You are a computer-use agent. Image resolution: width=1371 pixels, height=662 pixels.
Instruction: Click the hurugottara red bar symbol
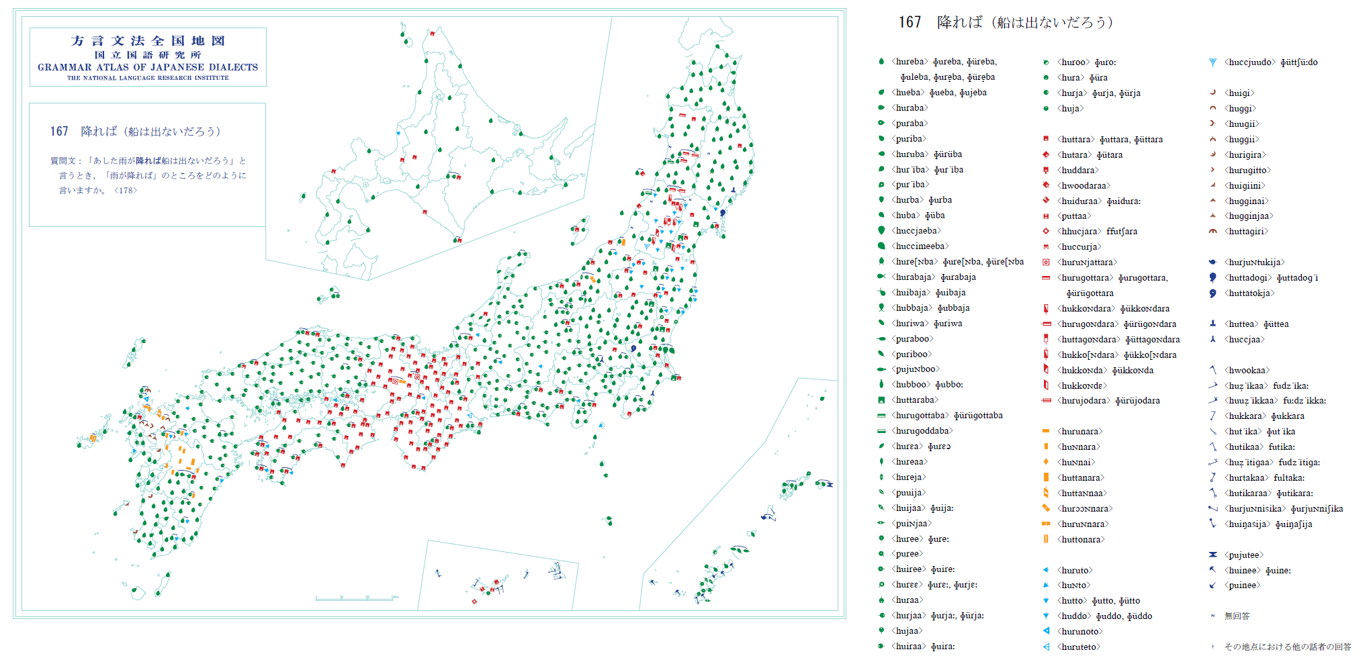click(x=1046, y=278)
